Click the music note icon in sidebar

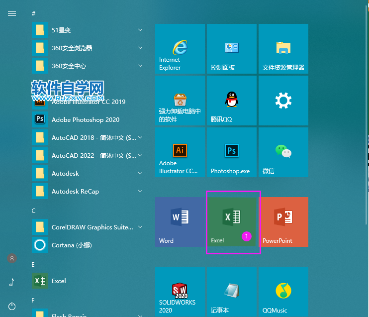click(x=12, y=282)
